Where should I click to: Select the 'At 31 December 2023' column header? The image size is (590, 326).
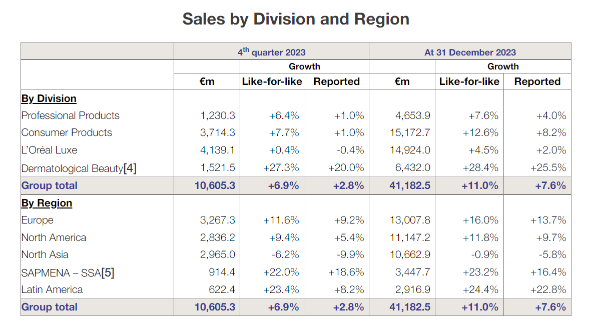coord(470,52)
